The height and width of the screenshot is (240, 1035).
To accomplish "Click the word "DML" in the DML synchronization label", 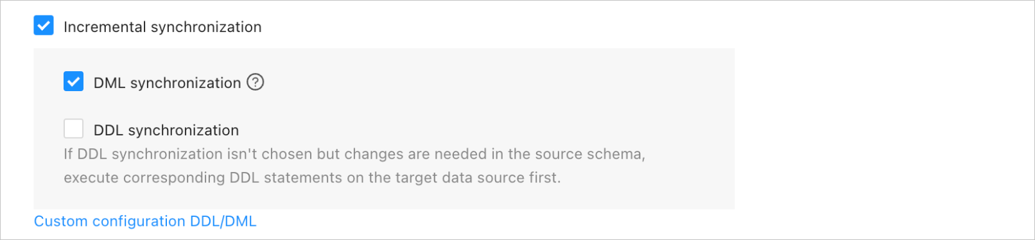I will point(110,83).
